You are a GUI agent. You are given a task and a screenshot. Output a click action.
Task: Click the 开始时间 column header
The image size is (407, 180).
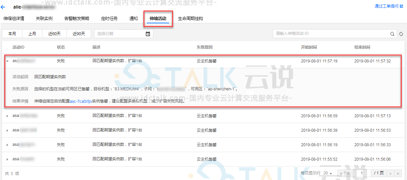point(309,47)
